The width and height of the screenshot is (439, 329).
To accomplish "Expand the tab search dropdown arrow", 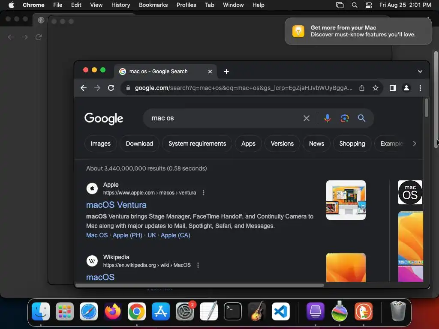I will pyautogui.click(x=420, y=72).
